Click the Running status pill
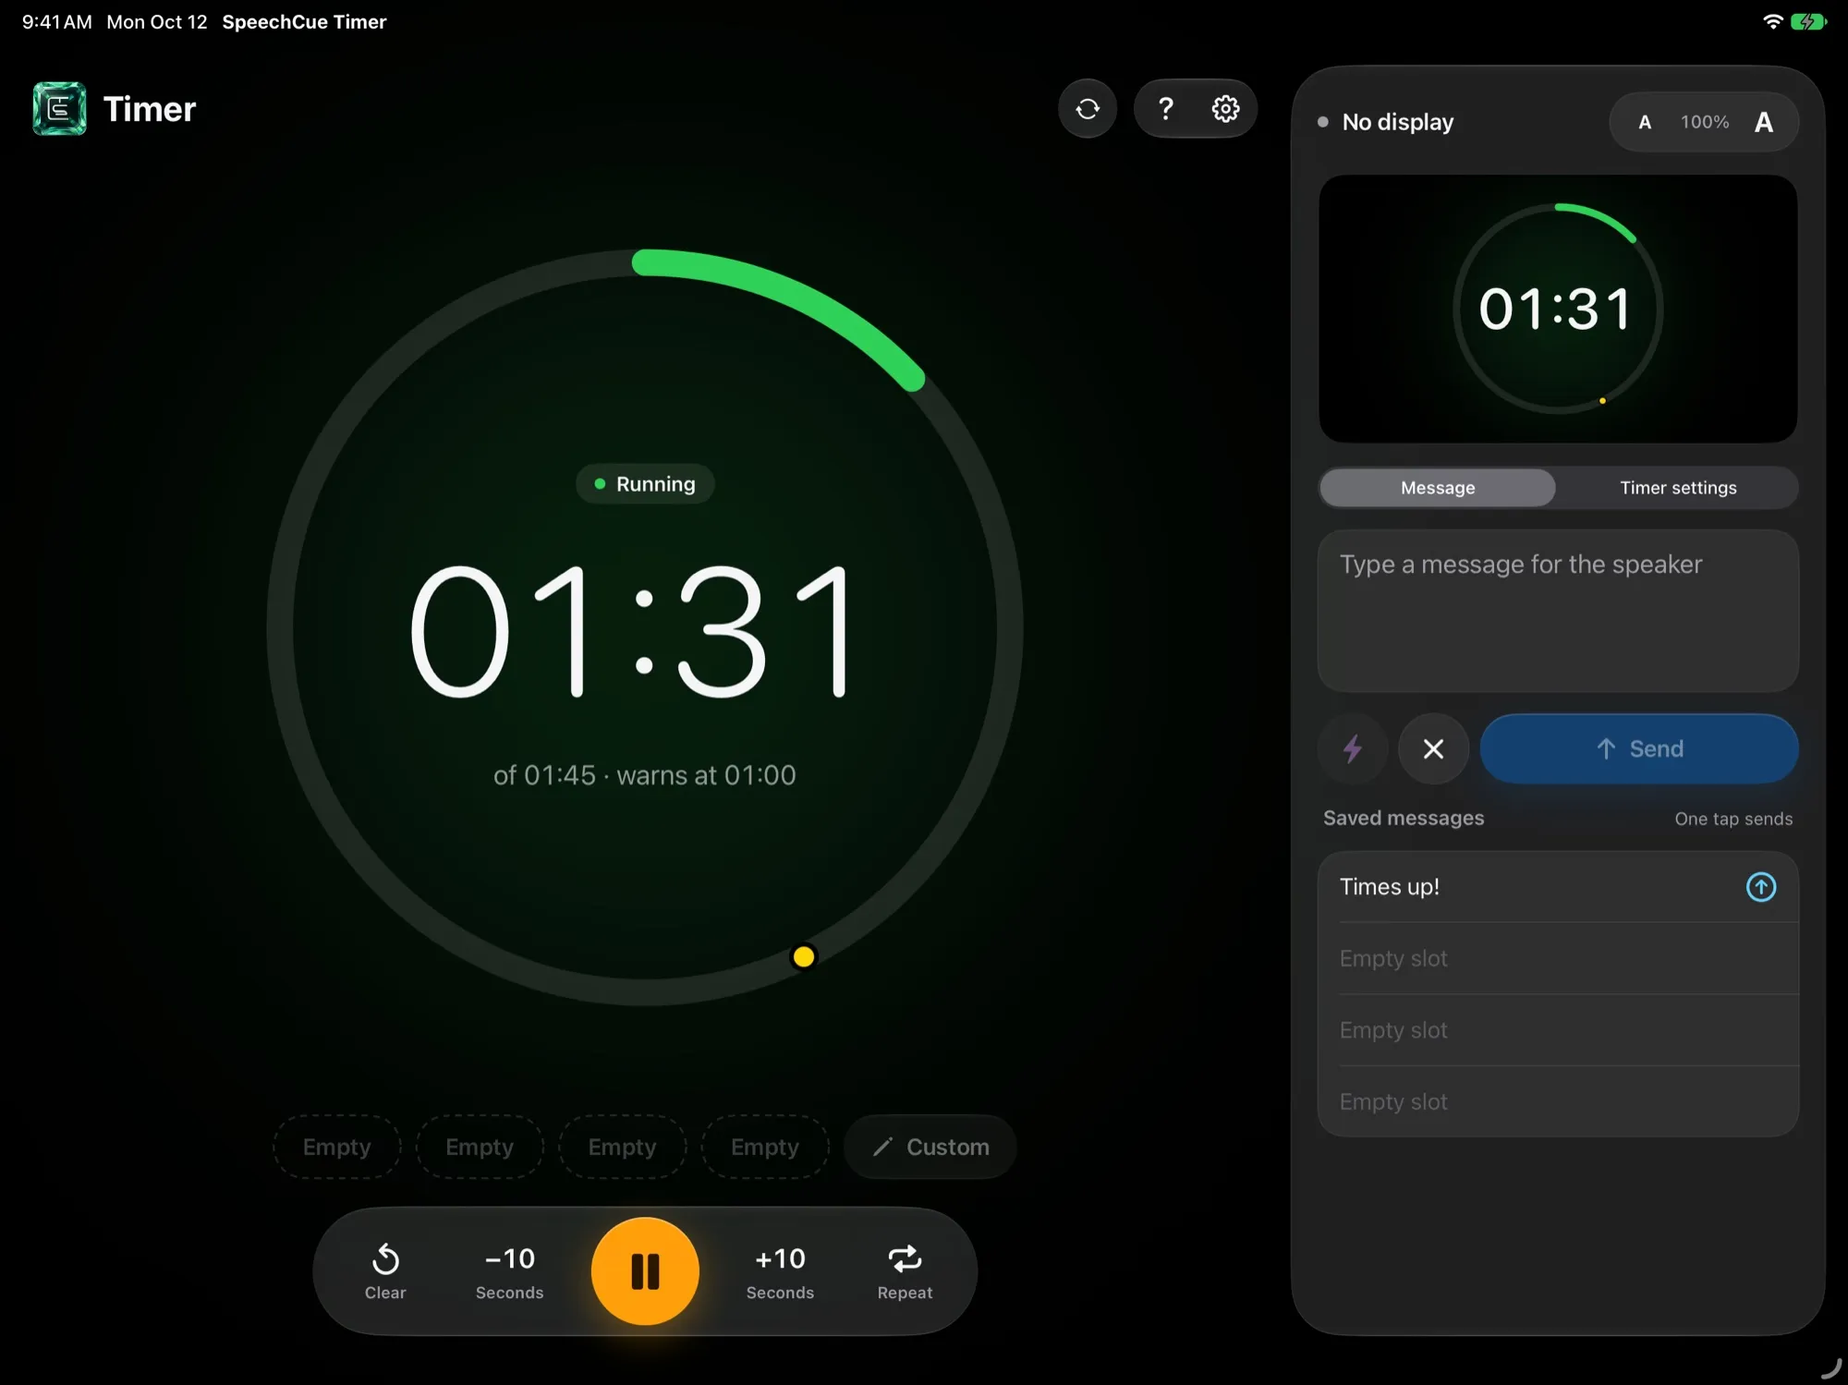Viewport: 1848px width, 1385px height. [x=645, y=484]
